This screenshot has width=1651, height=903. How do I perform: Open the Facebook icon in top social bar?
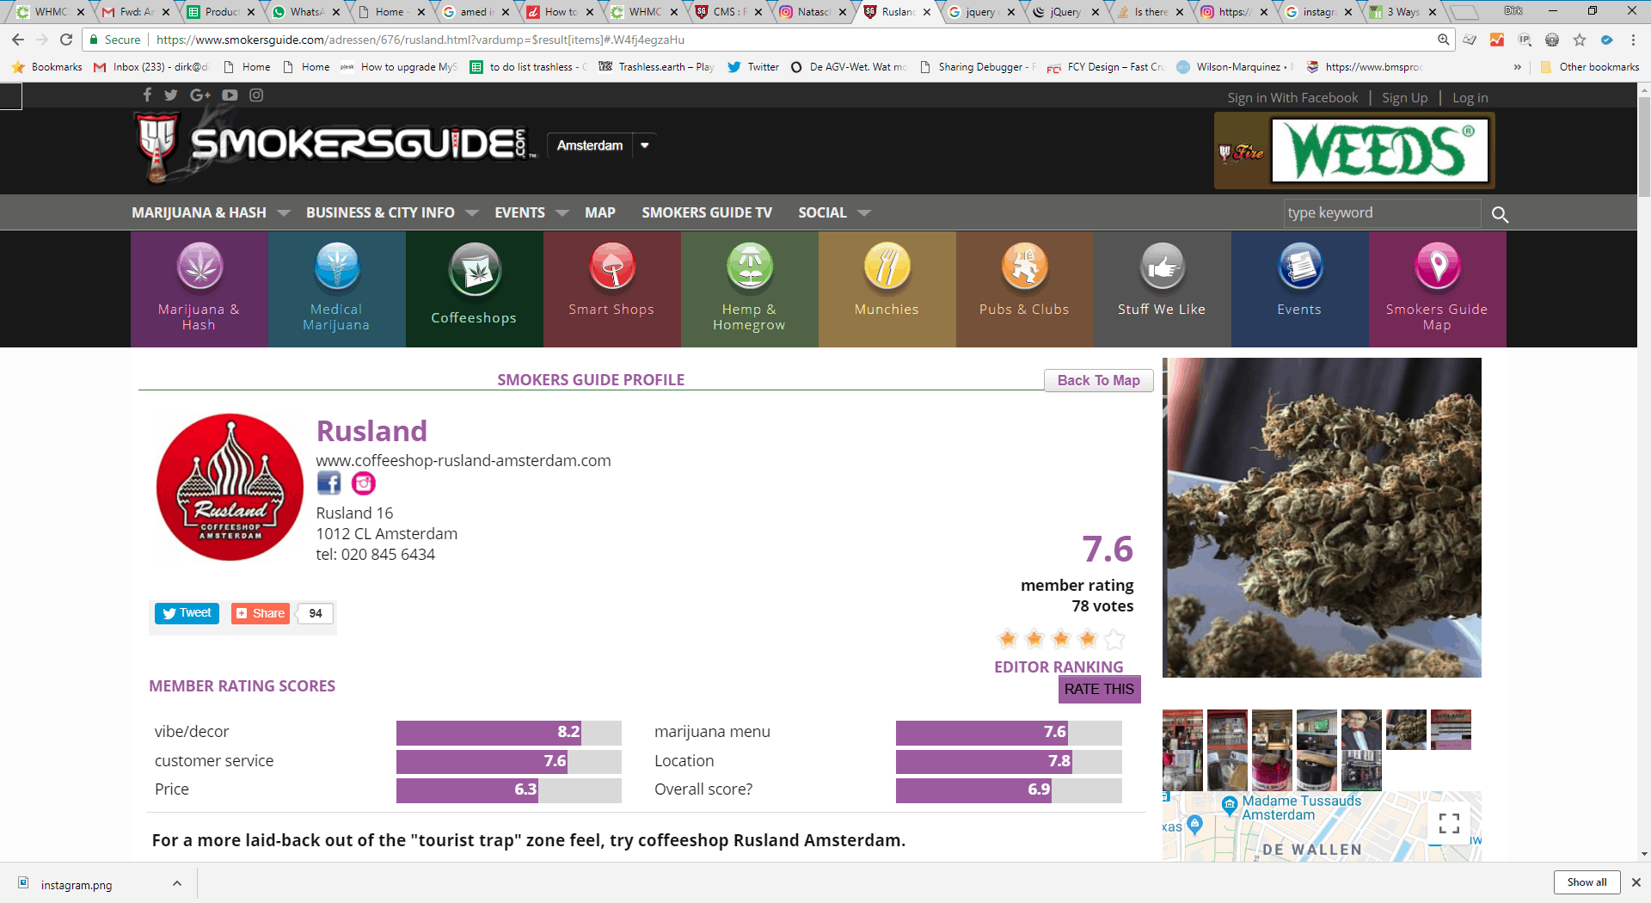147,95
